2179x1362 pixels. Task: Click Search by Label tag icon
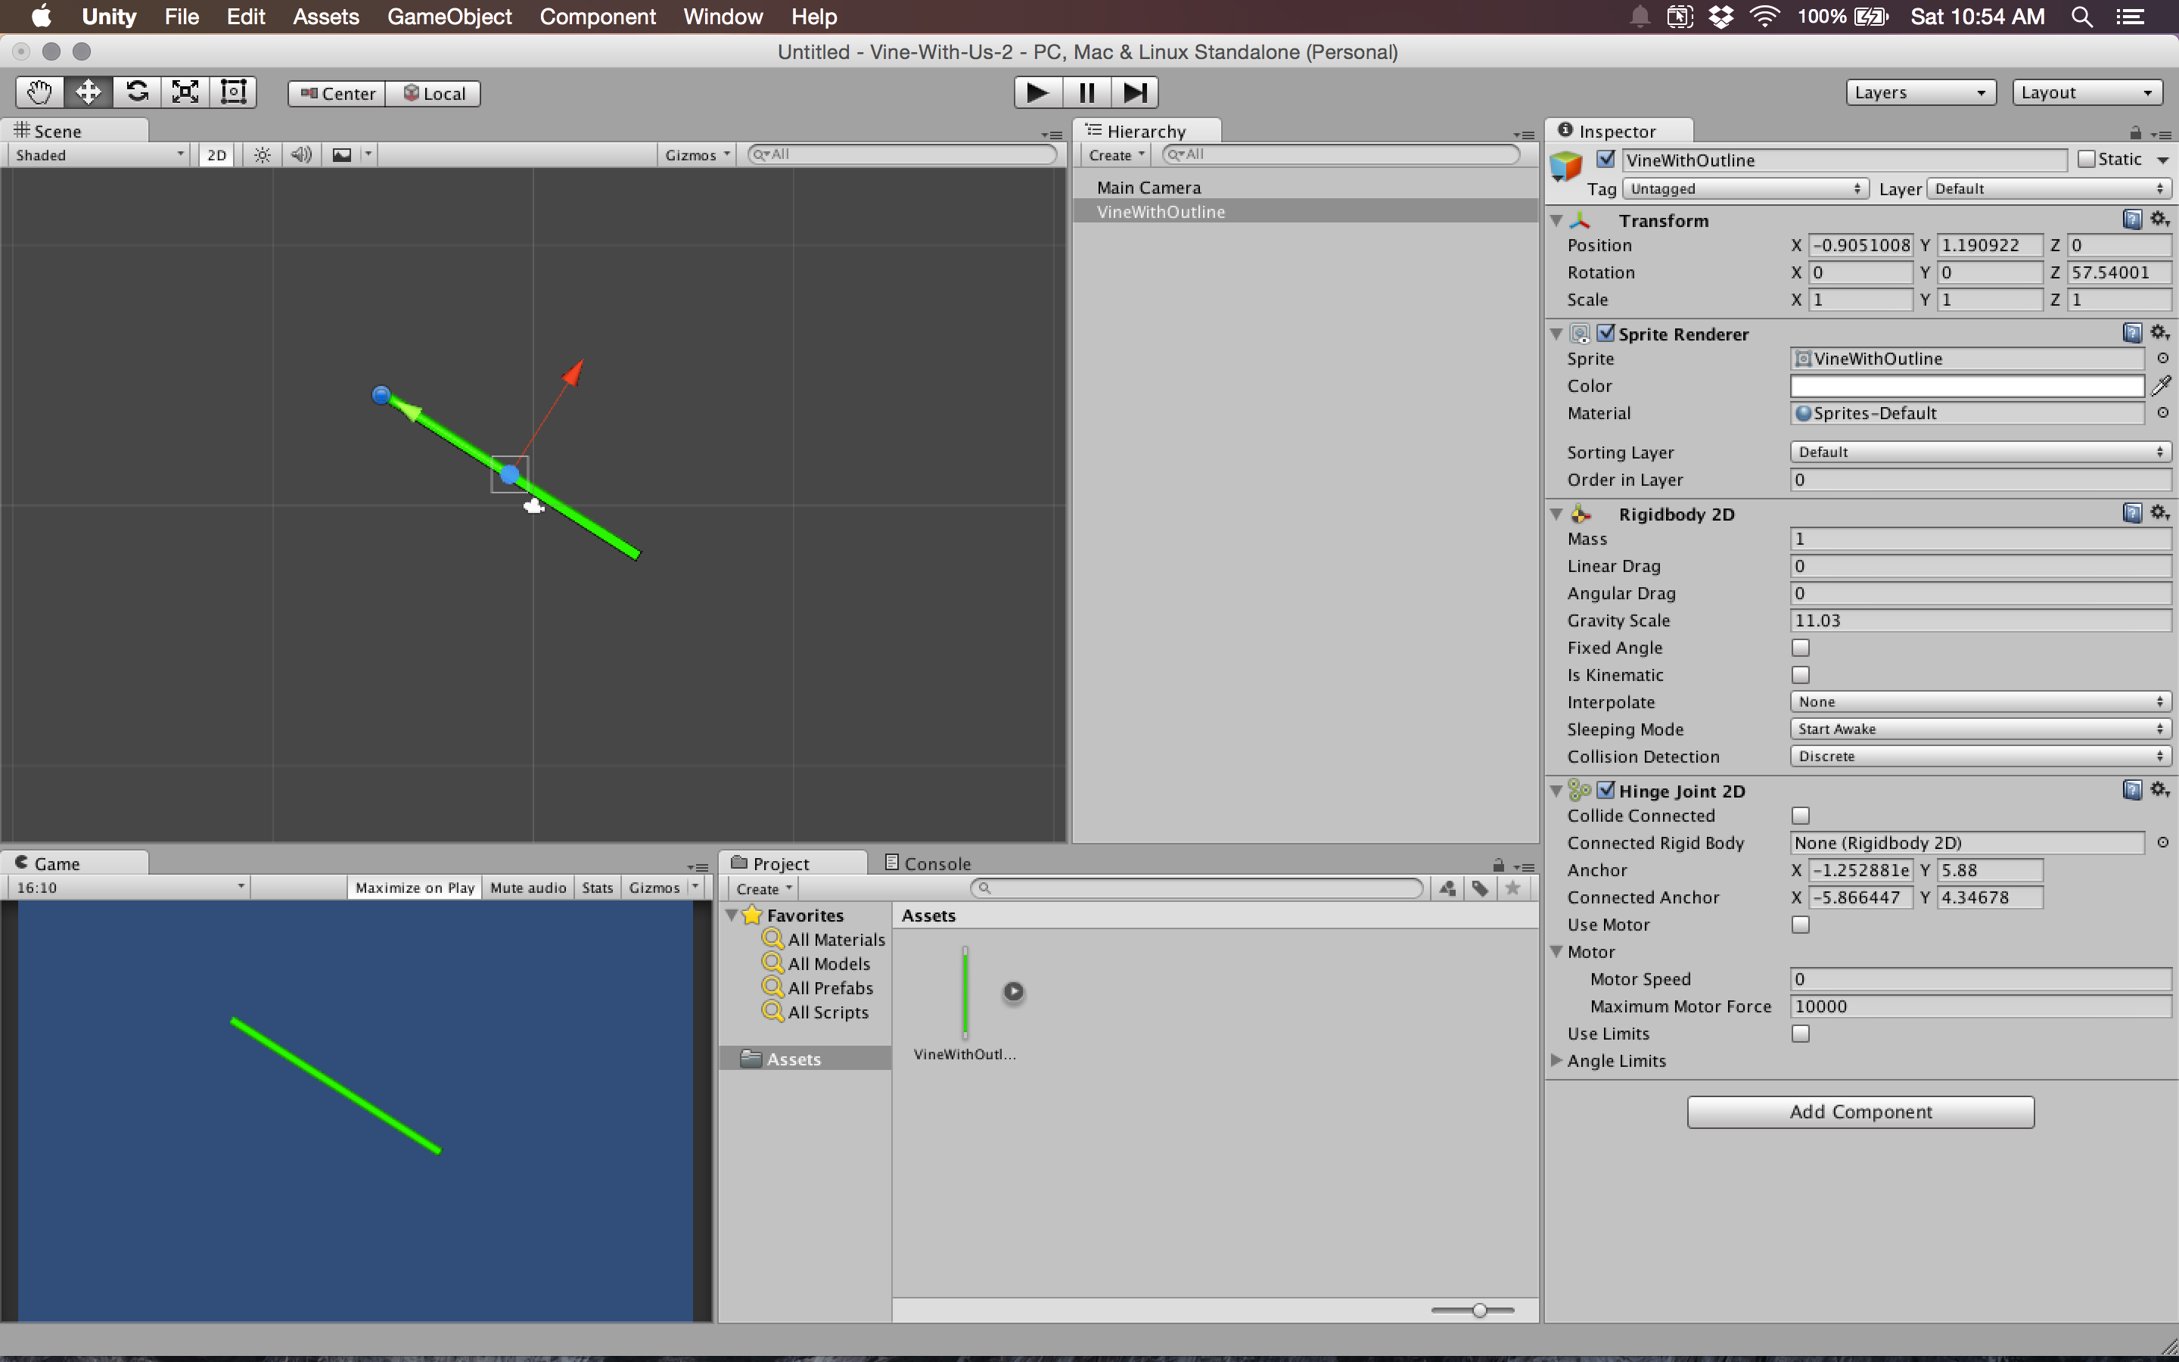coord(1479,888)
